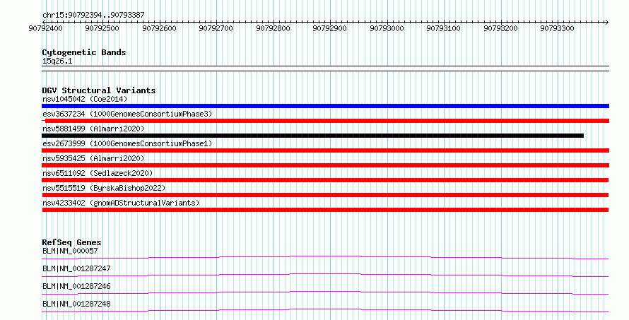Viewport: 629px width, 320px height.
Task: Click the 15q26.1 band label
Action: click(x=57, y=61)
